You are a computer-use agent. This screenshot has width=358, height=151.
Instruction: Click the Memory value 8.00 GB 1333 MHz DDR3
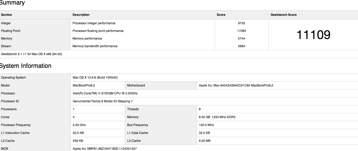click(x=217, y=117)
